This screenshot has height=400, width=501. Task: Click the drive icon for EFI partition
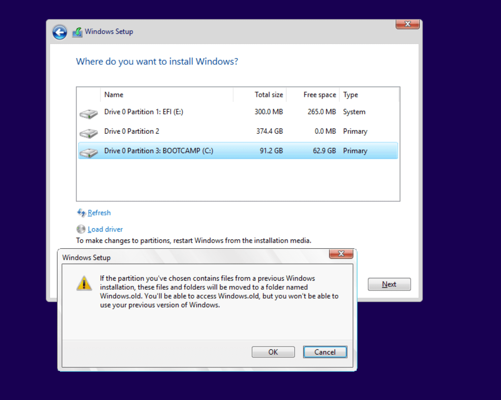click(x=89, y=114)
